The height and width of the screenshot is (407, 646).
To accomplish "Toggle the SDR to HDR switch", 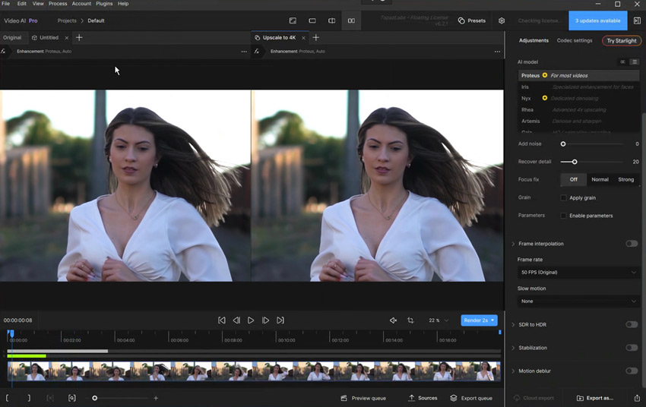I will [x=632, y=325].
